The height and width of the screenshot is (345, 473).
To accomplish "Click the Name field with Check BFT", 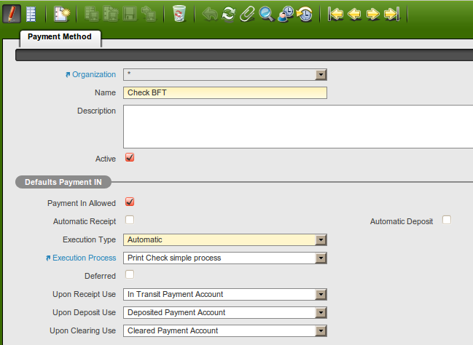I will coord(225,93).
